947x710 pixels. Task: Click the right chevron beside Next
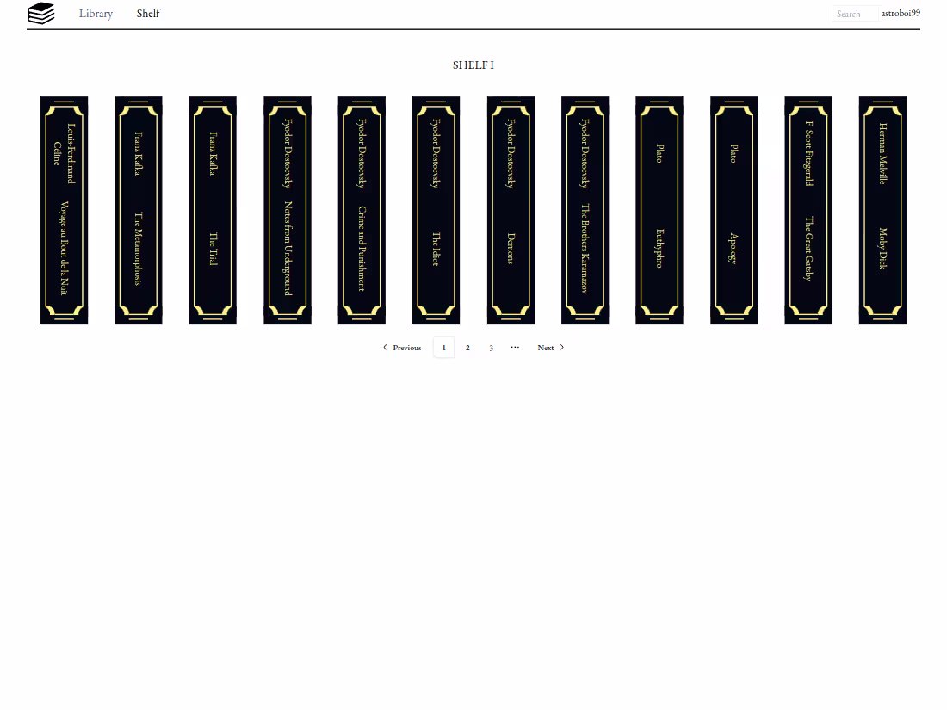click(x=560, y=347)
